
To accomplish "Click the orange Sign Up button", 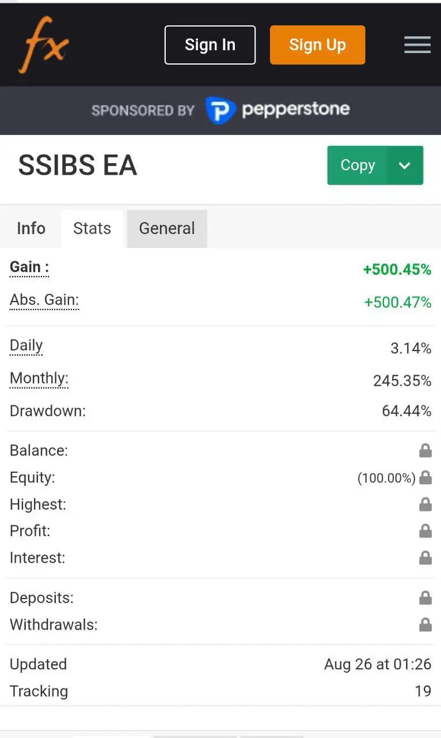I will click(x=317, y=45).
